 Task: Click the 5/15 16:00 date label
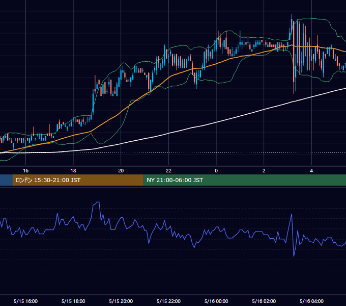coord(25,301)
